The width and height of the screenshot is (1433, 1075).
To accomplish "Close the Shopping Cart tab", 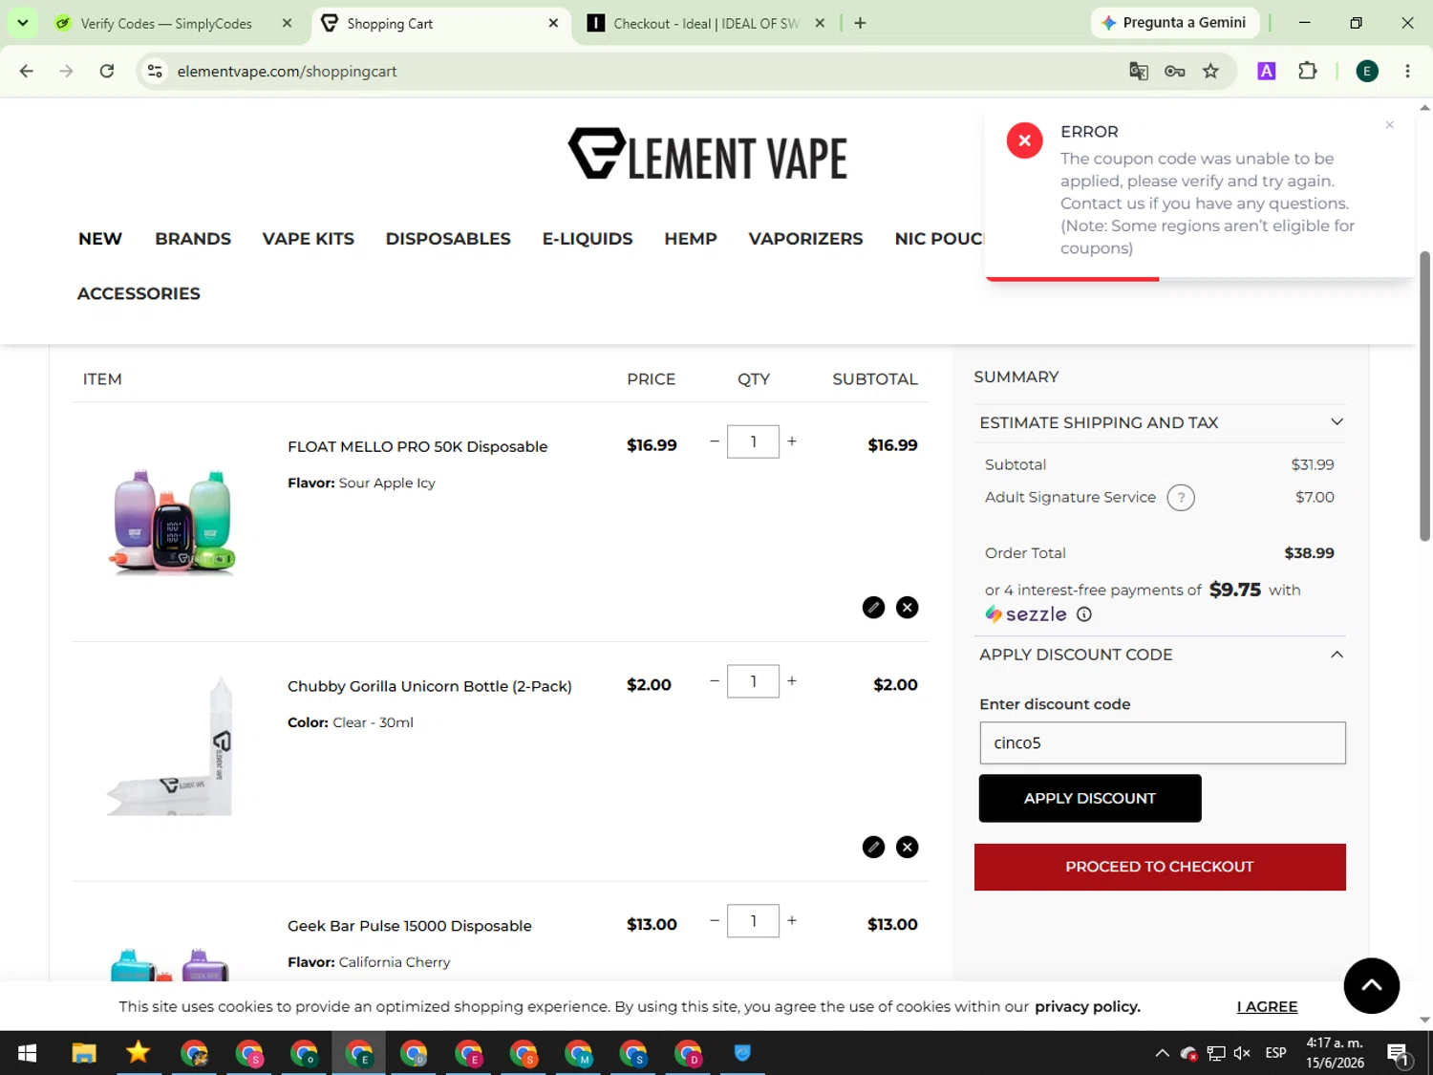I will point(553,24).
